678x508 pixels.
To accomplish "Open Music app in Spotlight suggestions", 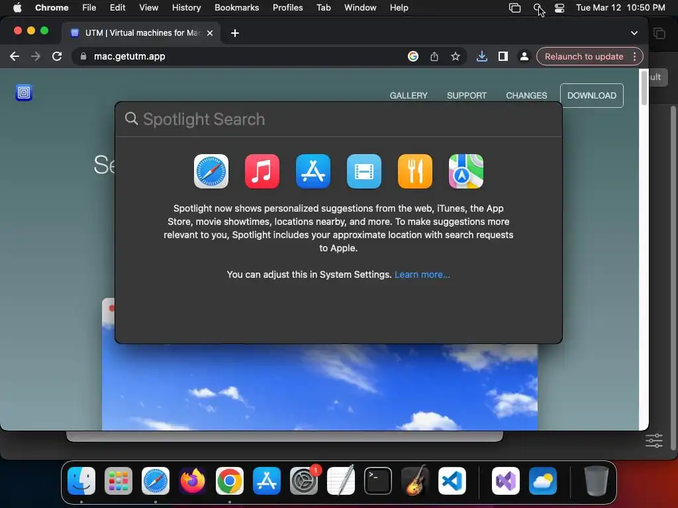I will (x=262, y=171).
